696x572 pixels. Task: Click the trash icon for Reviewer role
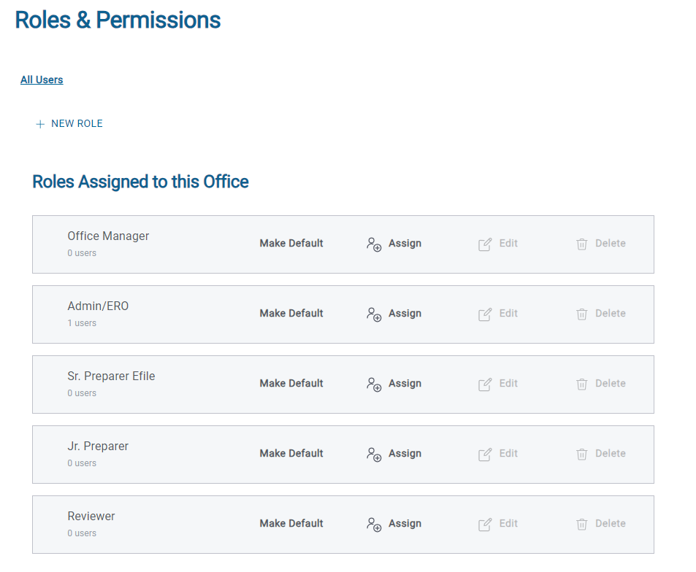[x=582, y=525]
